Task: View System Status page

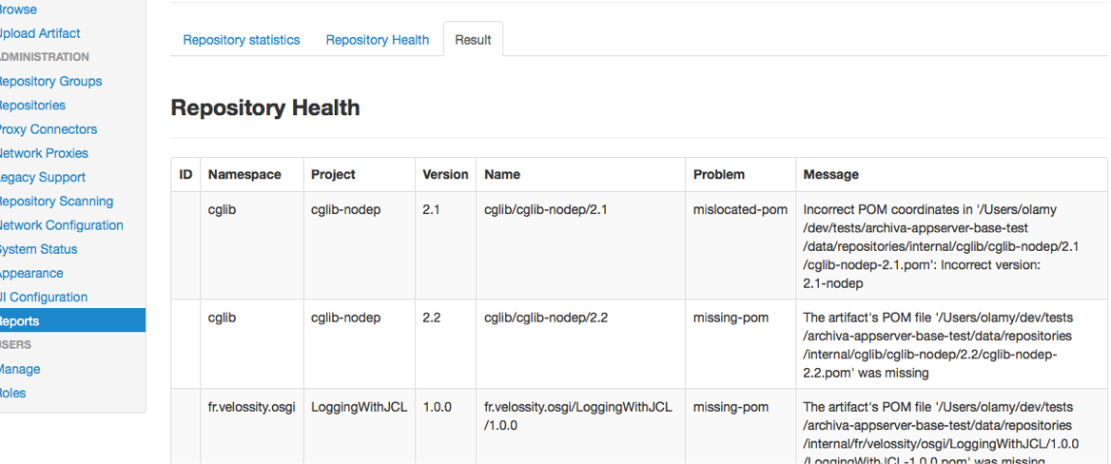Action: 38,249
